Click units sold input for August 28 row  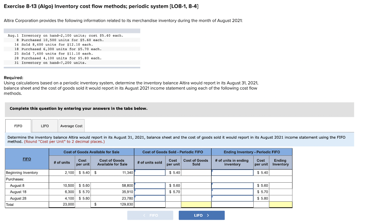(x=150, y=198)
